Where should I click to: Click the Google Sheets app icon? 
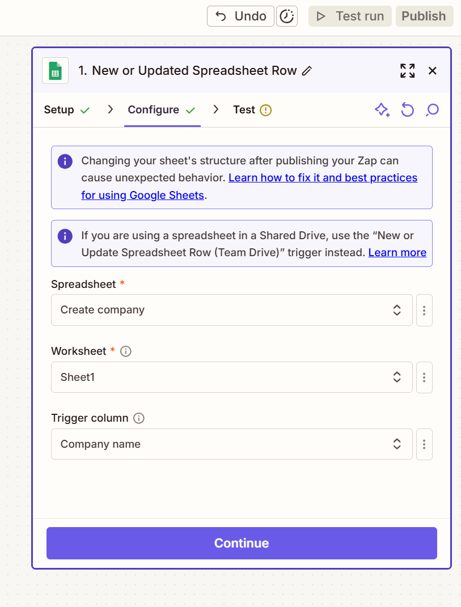55,71
